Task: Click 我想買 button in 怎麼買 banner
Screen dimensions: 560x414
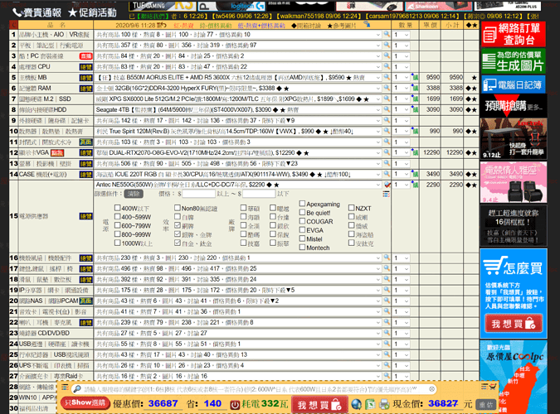Action: coord(514,323)
